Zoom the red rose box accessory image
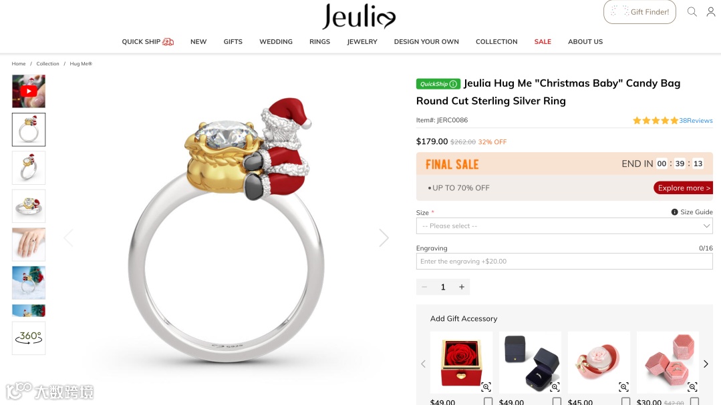 (x=486, y=386)
